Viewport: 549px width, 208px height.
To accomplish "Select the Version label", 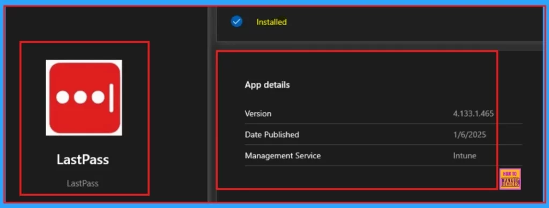I will point(258,113).
